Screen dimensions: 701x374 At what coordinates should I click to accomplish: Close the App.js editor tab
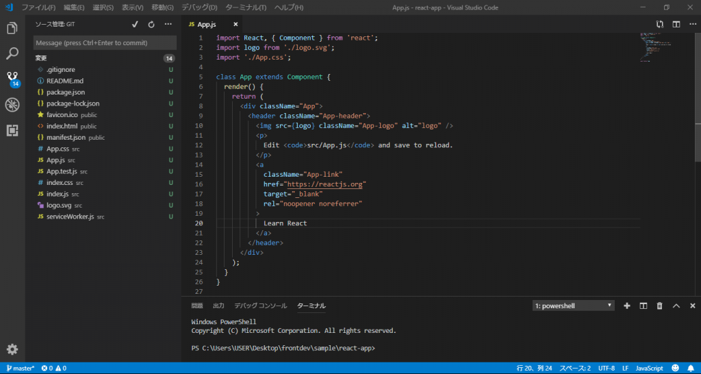click(x=235, y=25)
